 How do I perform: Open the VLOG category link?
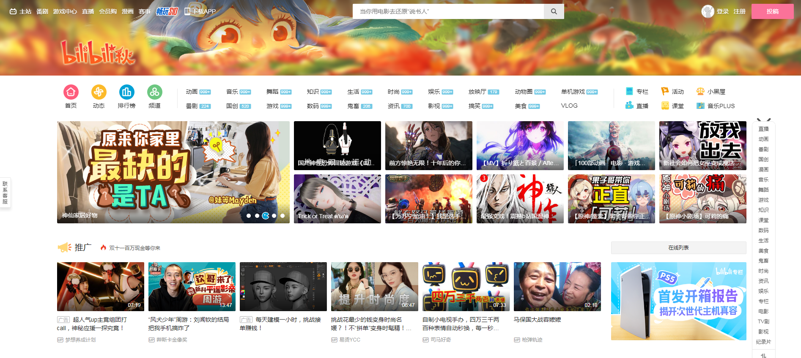point(569,106)
